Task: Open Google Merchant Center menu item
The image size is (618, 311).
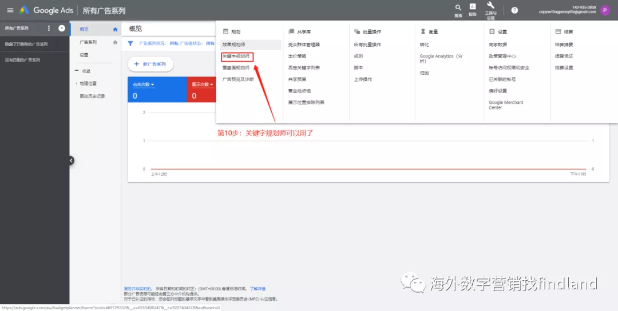Action: tap(506, 104)
